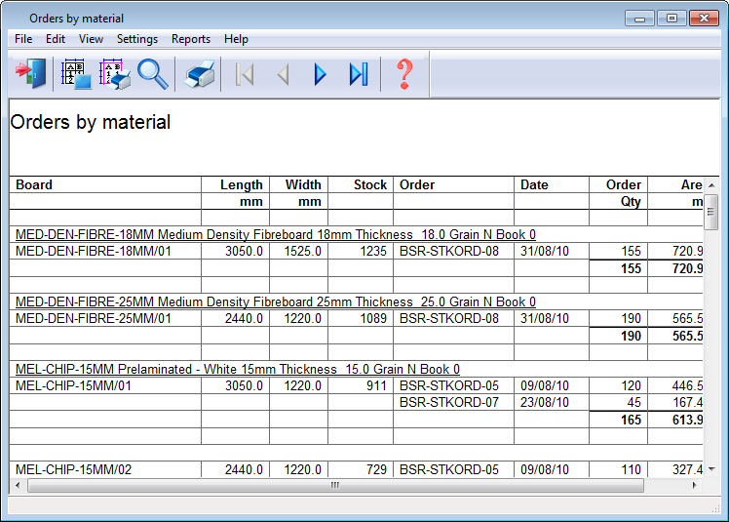Click the Stock column header
Viewport: 729px width, 522px height.
(x=370, y=184)
